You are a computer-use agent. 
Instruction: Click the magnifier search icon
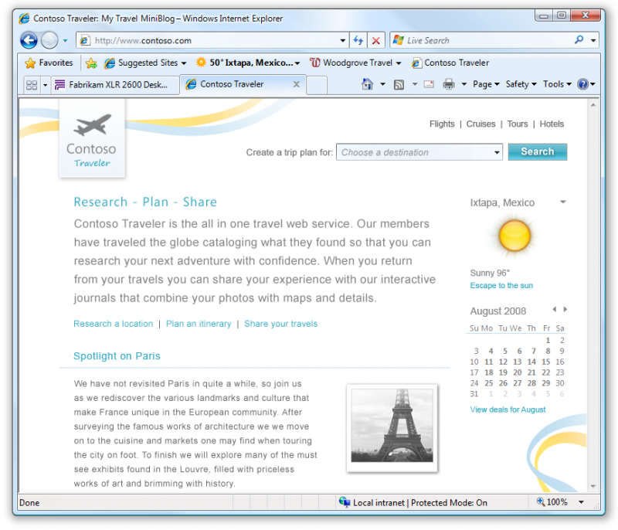click(579, 40)
